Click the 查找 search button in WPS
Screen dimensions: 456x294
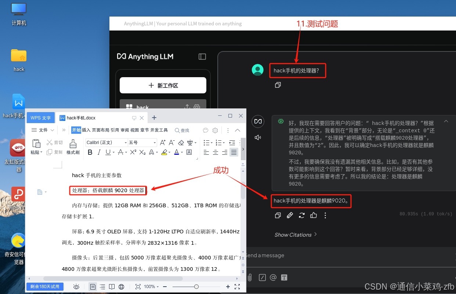[182, 130]
